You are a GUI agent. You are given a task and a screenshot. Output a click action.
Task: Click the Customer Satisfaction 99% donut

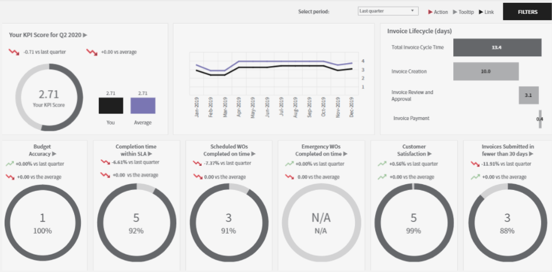414,223
